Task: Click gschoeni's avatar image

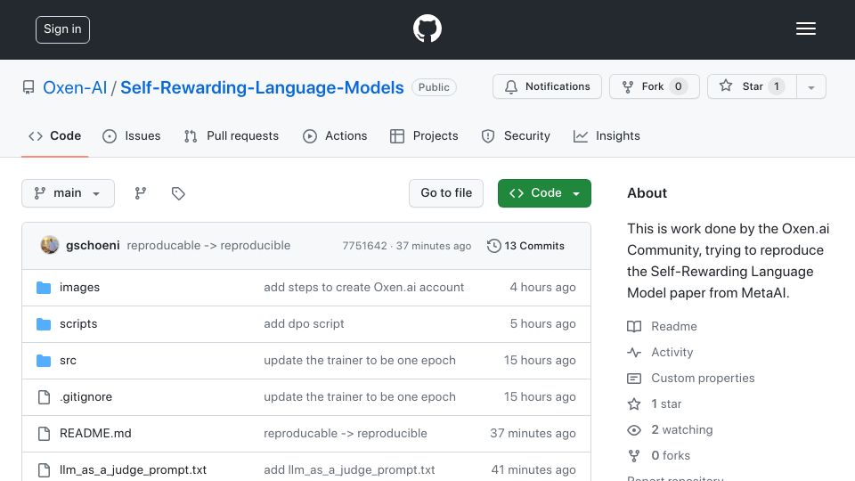Action: pyautogui.click(x=50, y=246)
